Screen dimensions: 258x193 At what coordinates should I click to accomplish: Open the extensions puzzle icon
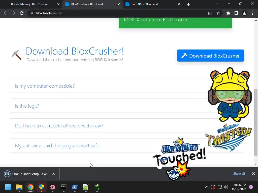(228, 13)
